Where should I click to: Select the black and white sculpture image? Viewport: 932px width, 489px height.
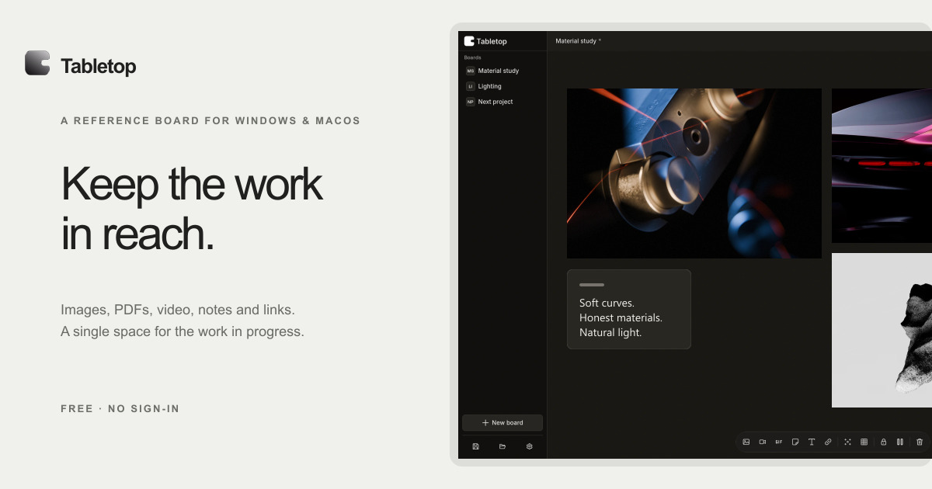(x=882, y=330)
